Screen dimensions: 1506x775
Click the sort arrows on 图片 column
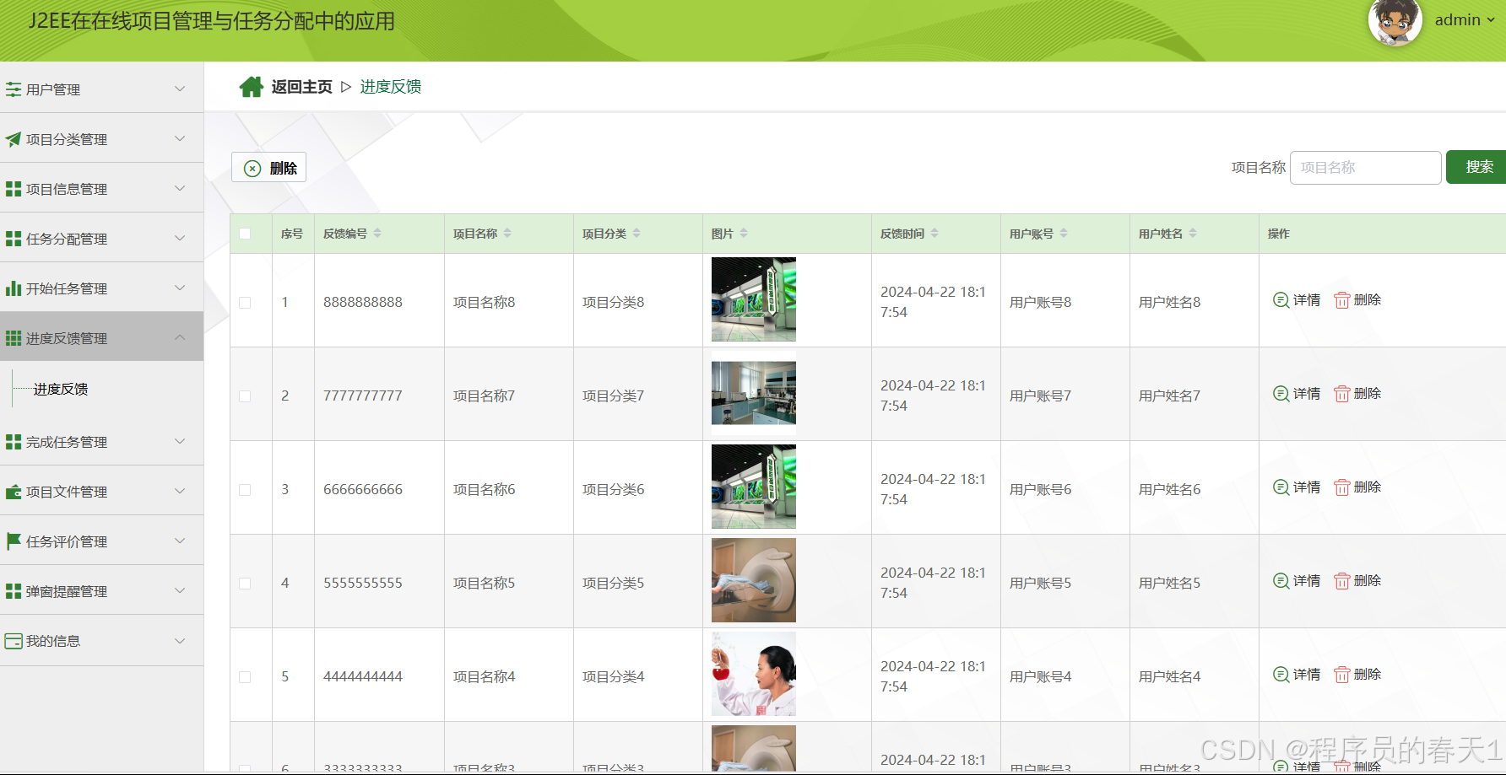coord(744,234)
